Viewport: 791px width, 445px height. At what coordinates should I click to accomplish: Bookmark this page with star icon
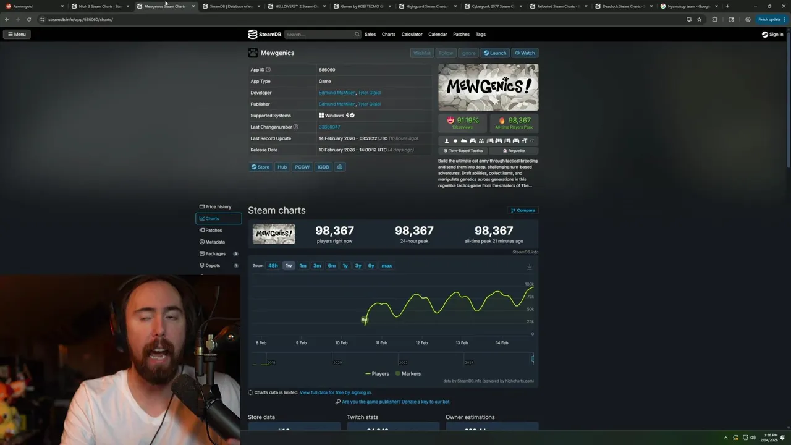click(699, 19)
